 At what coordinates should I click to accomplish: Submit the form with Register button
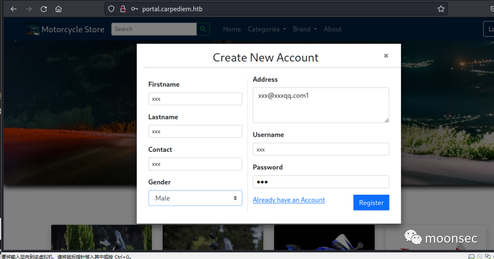click(x=371, y=203)
